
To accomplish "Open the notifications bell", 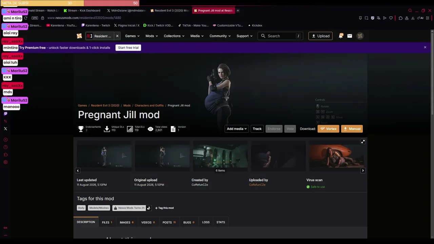I will (x=341, y=36).
